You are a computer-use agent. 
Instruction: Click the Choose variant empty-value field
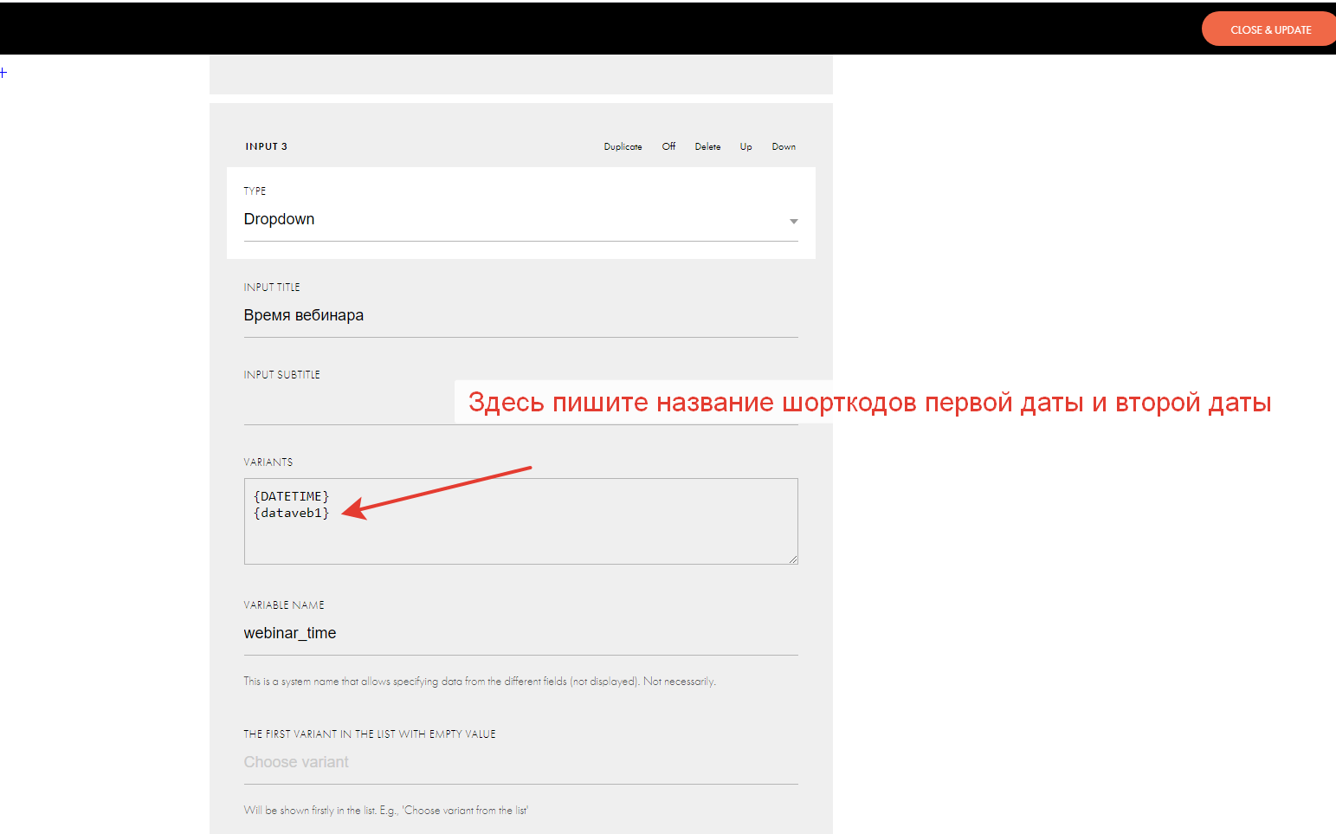tap(520, 763)
